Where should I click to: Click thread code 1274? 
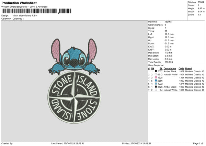[x=182, y=84]
